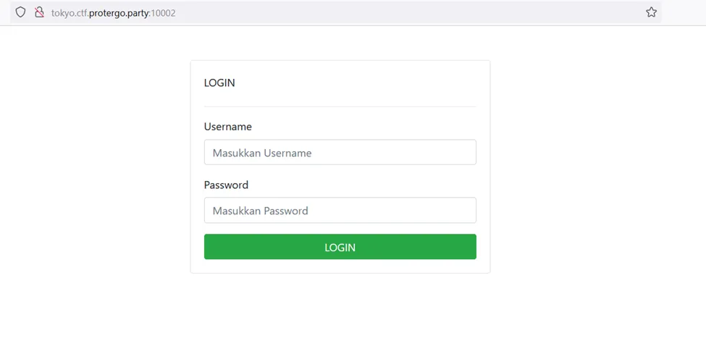
Task: Click empty card space right of LOGIN heading
Action: (x=362, y=83)
